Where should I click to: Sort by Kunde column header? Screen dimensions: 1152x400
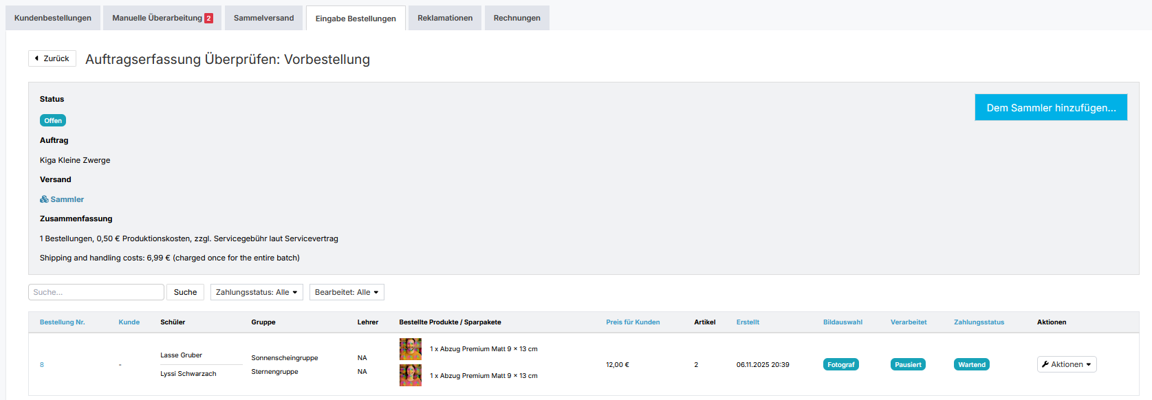pos(129,322)
